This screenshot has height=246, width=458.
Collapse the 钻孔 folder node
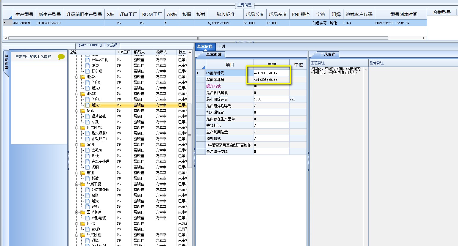click(x=77, y=111)
